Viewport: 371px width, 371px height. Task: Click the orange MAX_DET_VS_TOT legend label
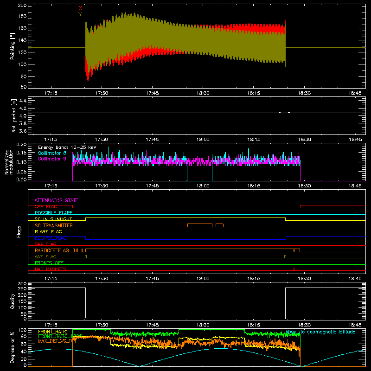pyautogui.click(x=57, y=341)
